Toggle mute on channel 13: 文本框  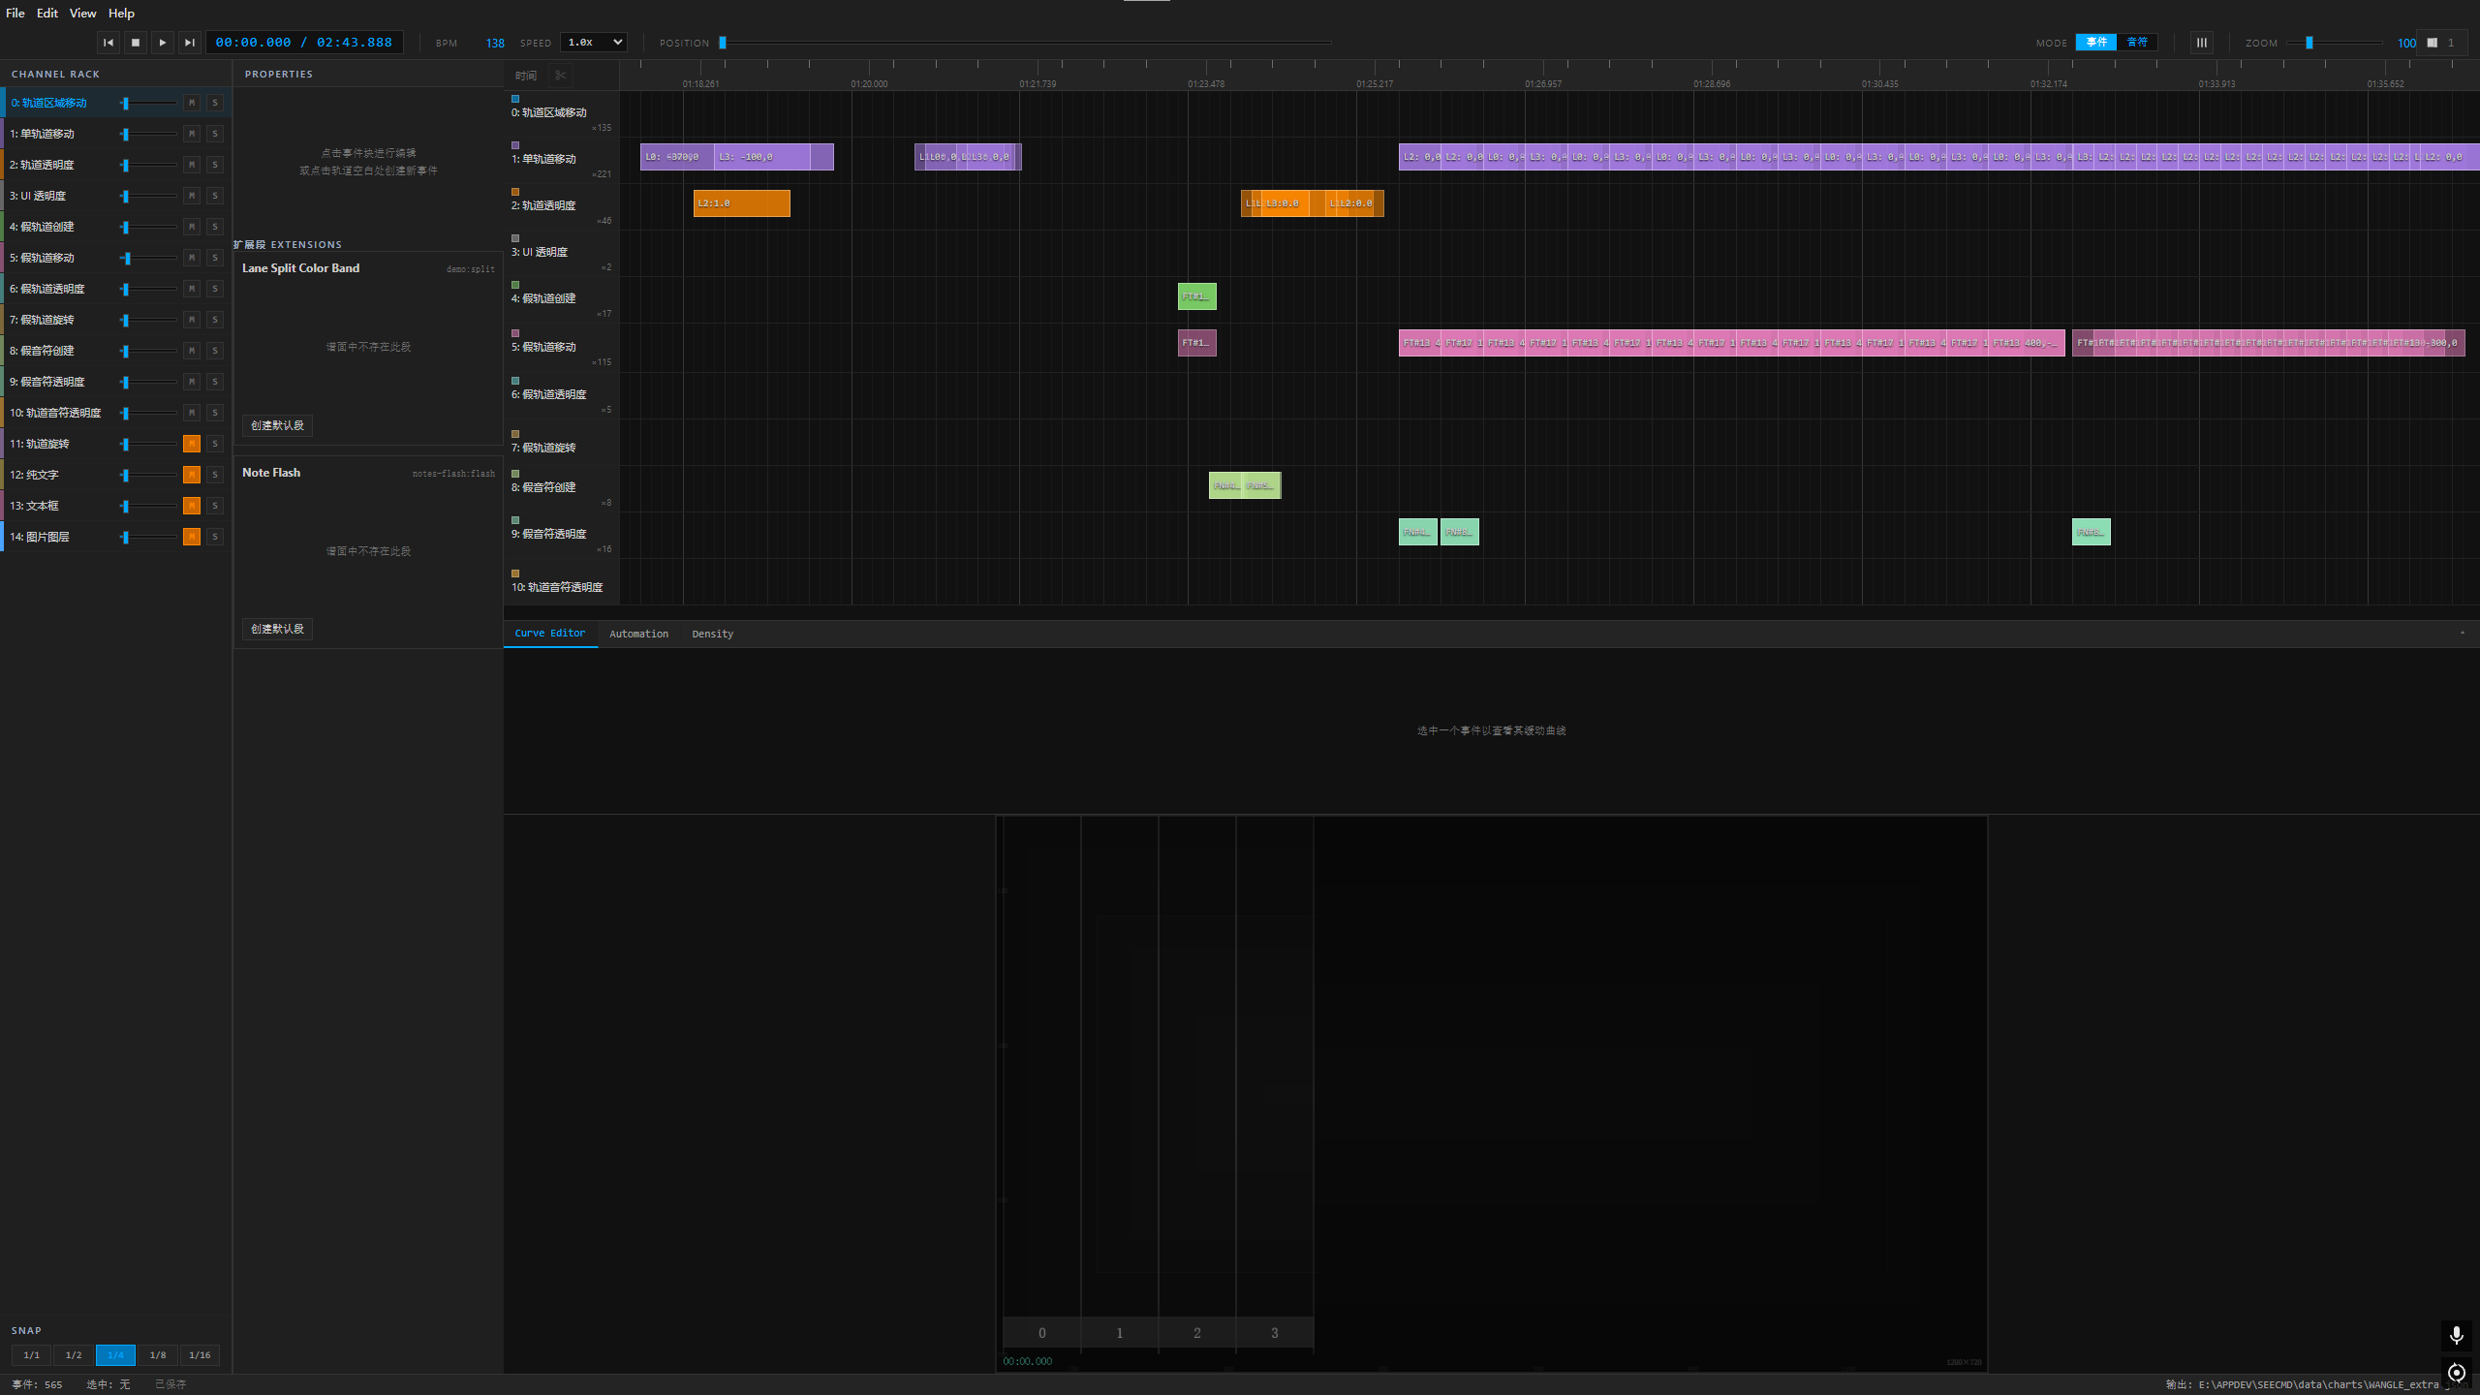coord(192,506)
